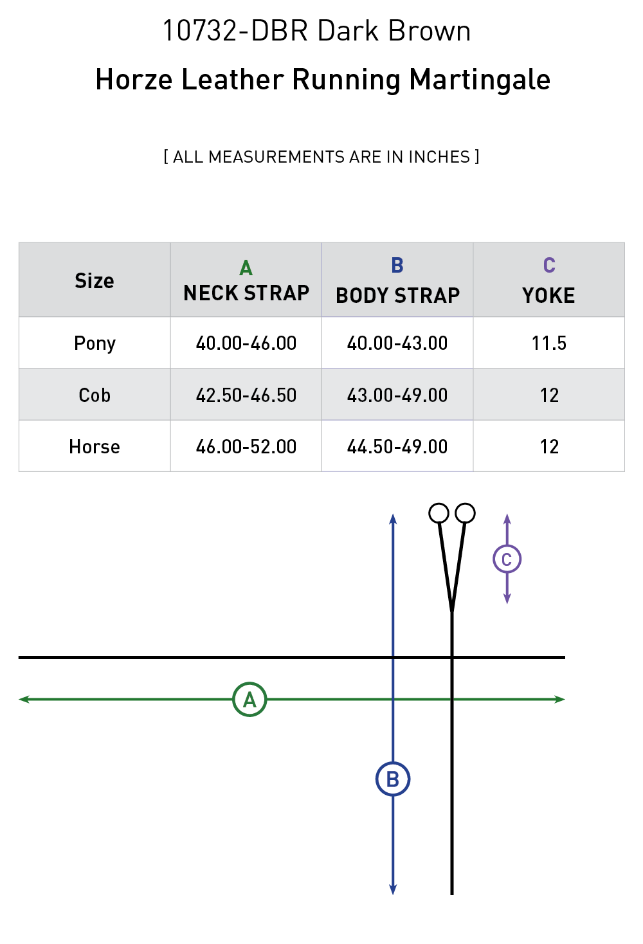Click the Horse neck strap value 46.00-52.00

pyautogui.click(x=246, y=446)
